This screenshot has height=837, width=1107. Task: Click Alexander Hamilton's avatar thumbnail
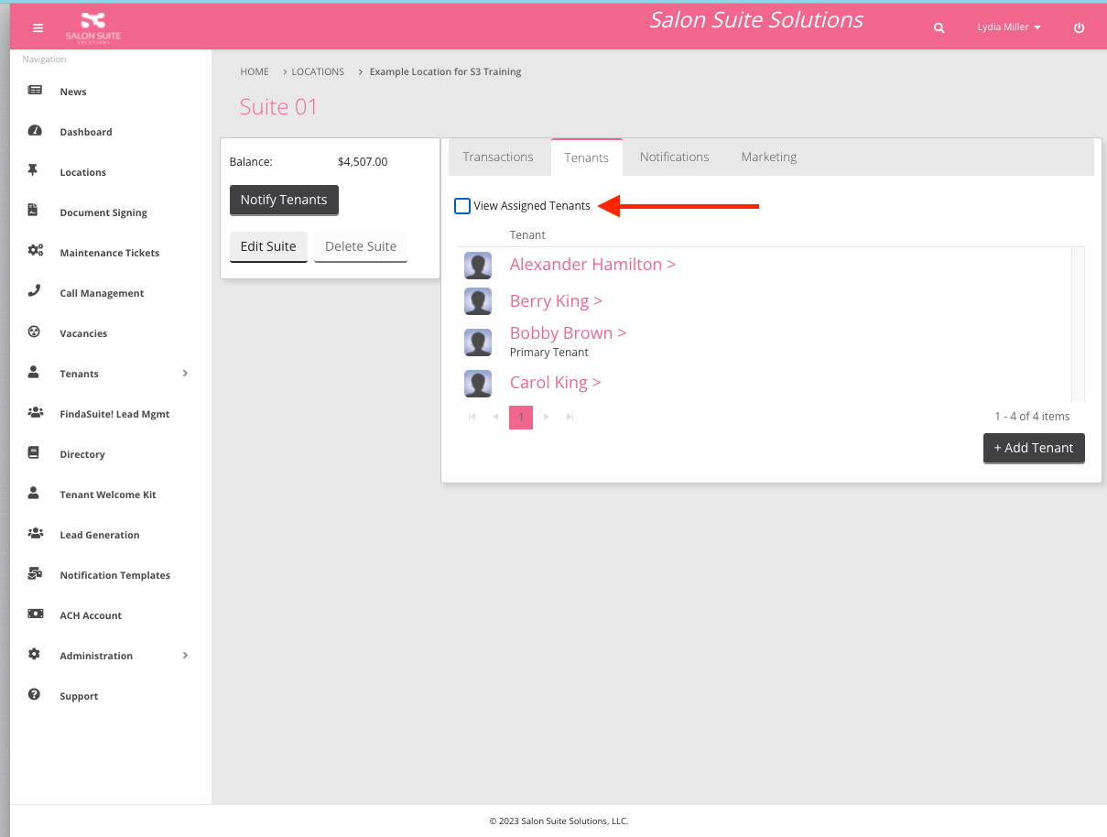pos(478,265)
